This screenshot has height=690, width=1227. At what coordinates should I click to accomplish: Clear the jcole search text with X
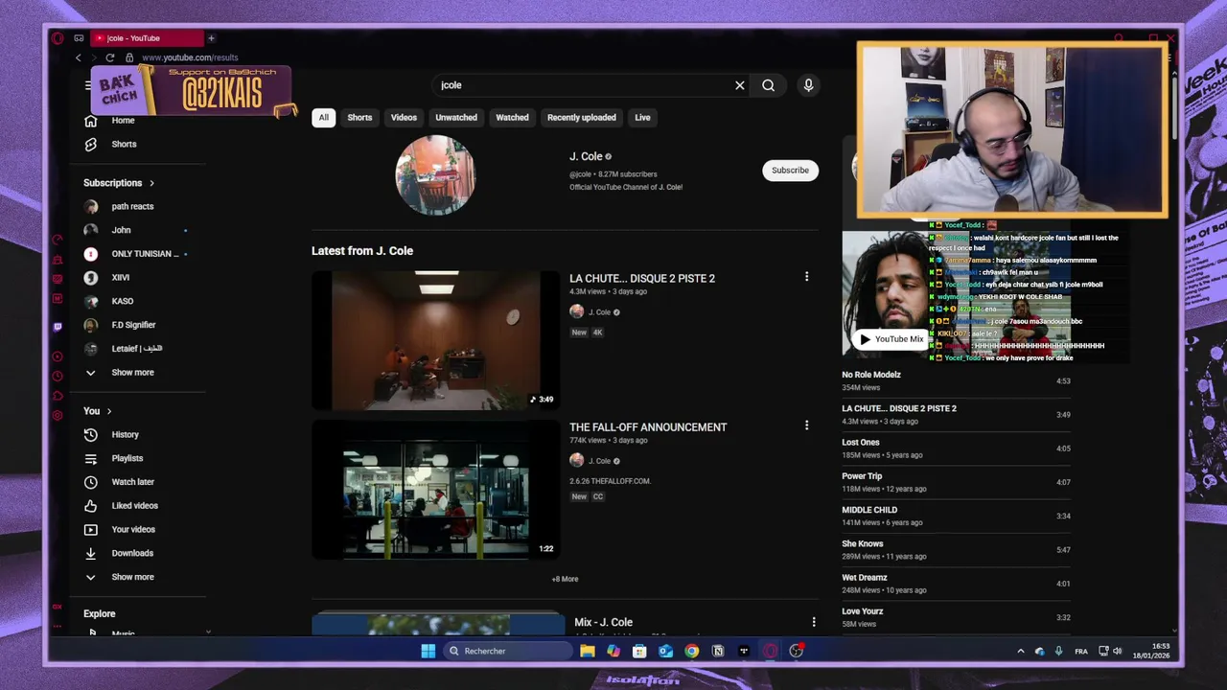point(740,85)
